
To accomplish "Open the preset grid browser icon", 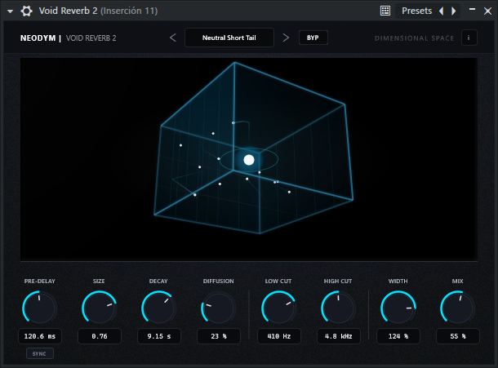I will 385,11.
